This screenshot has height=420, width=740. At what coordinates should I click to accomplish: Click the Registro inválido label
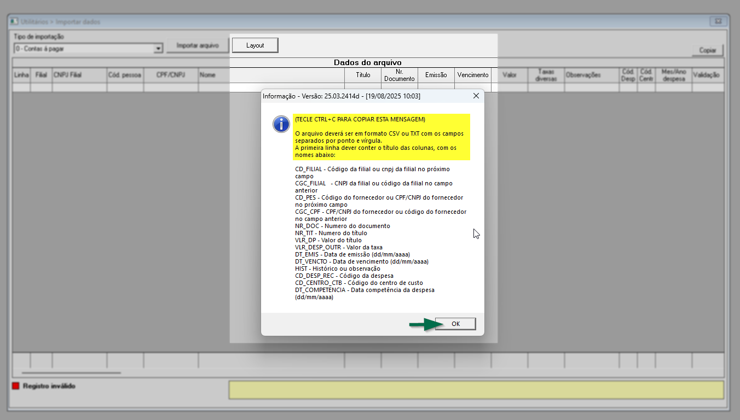[x=49, y=386]
